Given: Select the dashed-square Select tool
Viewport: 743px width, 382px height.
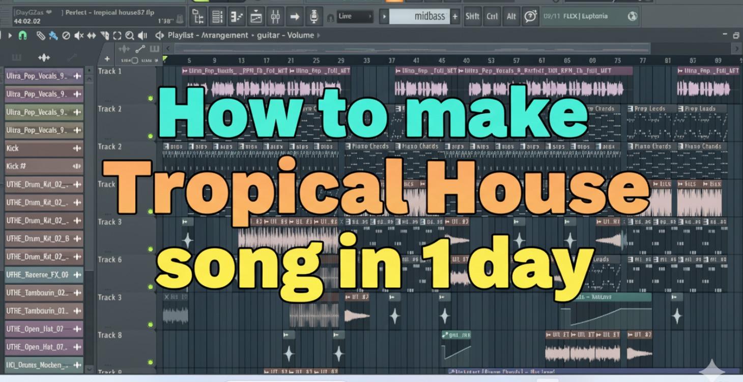Looking at the screenshot, I should tap(118, 36).
